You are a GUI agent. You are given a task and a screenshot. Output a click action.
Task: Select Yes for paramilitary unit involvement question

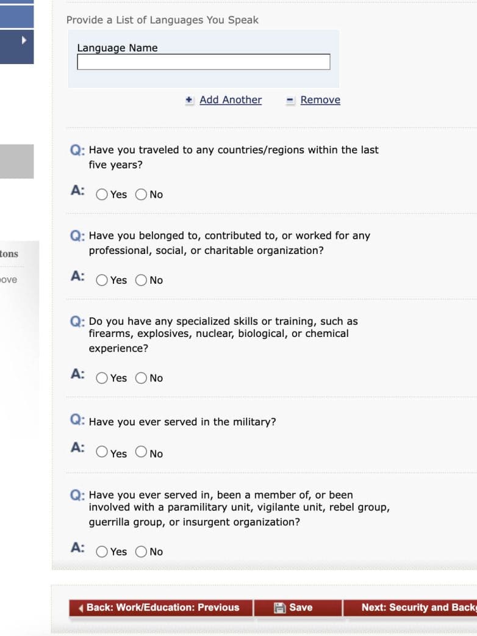[x=102, y=552]
